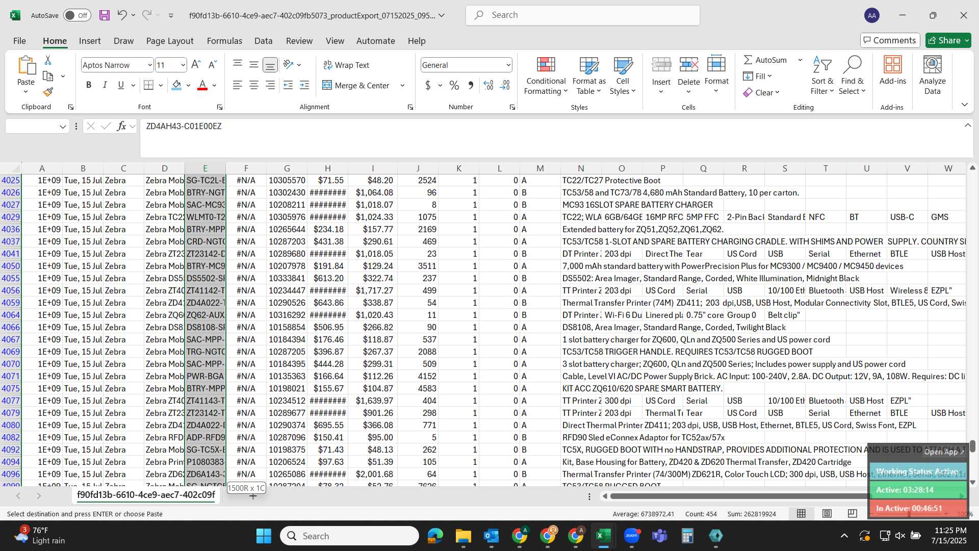The height and width of the screenshot is (551, 979).
Task: Click the Share button
Action: 948,40
